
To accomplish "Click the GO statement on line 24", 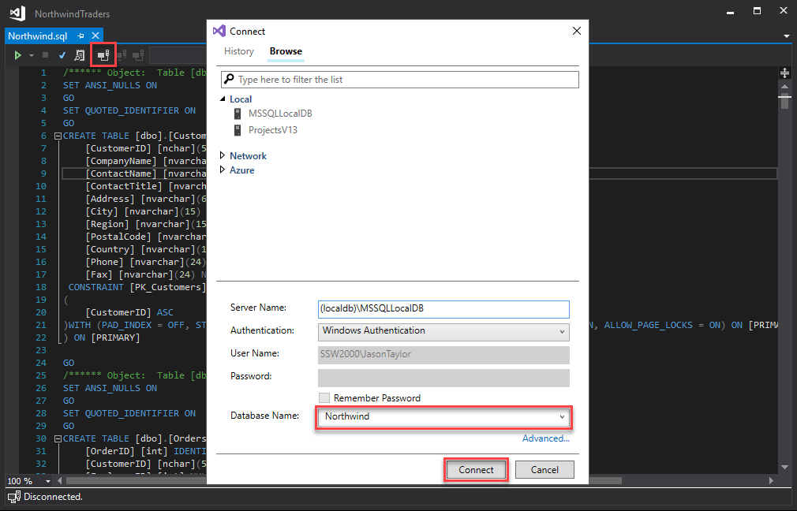I will (69, 364).
